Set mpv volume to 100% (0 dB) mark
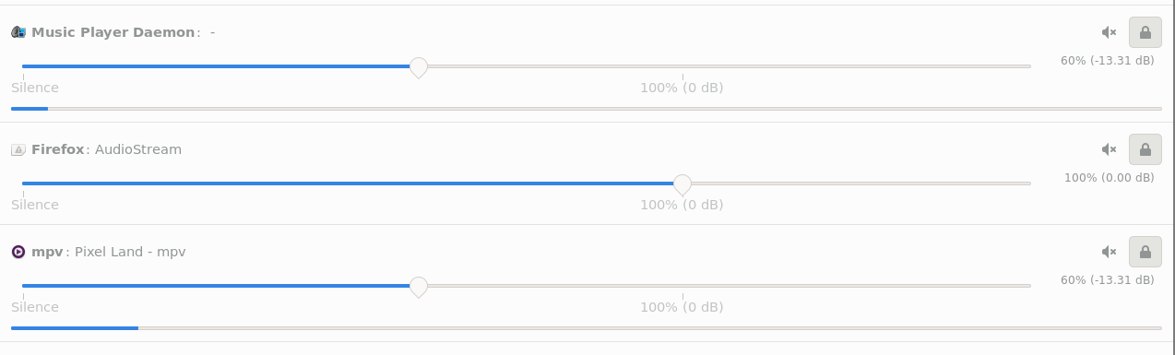 682,286
